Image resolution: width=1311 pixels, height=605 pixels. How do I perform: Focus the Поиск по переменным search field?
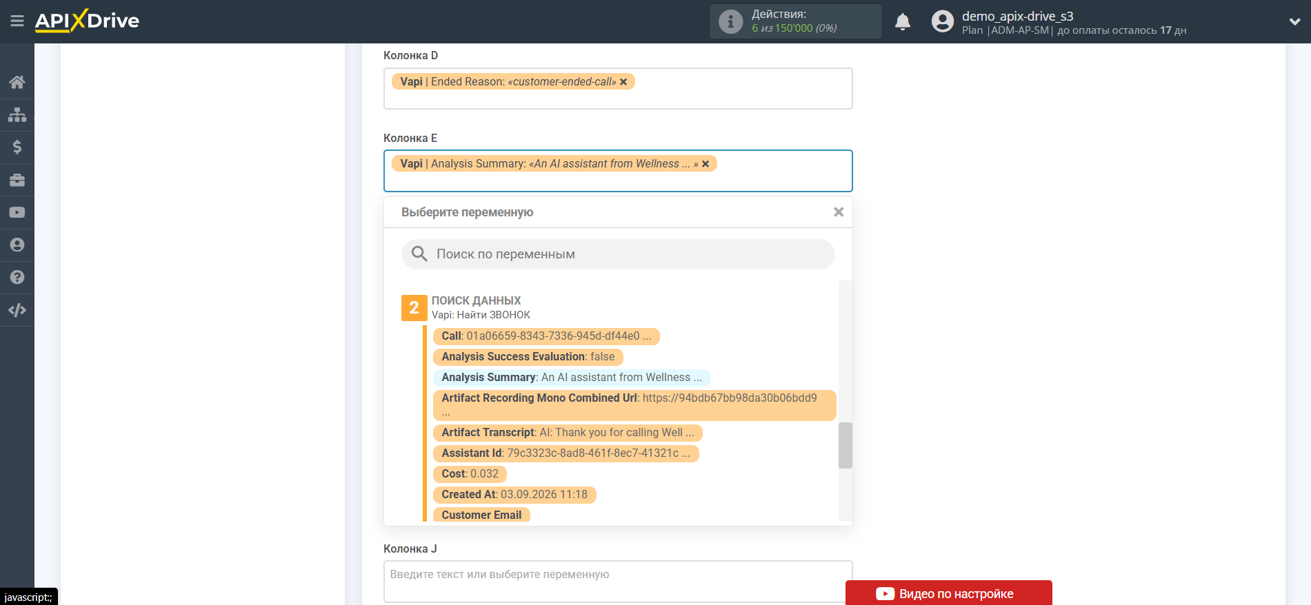click(x=618, y=254)
